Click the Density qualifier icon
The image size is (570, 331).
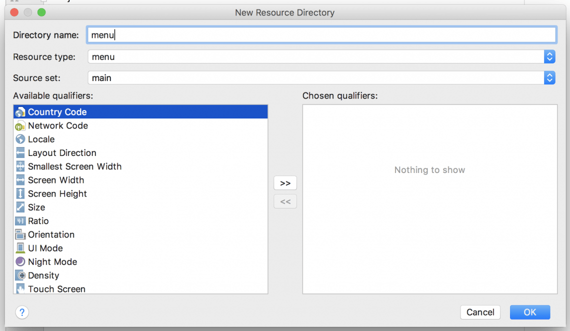pos(20,275)
